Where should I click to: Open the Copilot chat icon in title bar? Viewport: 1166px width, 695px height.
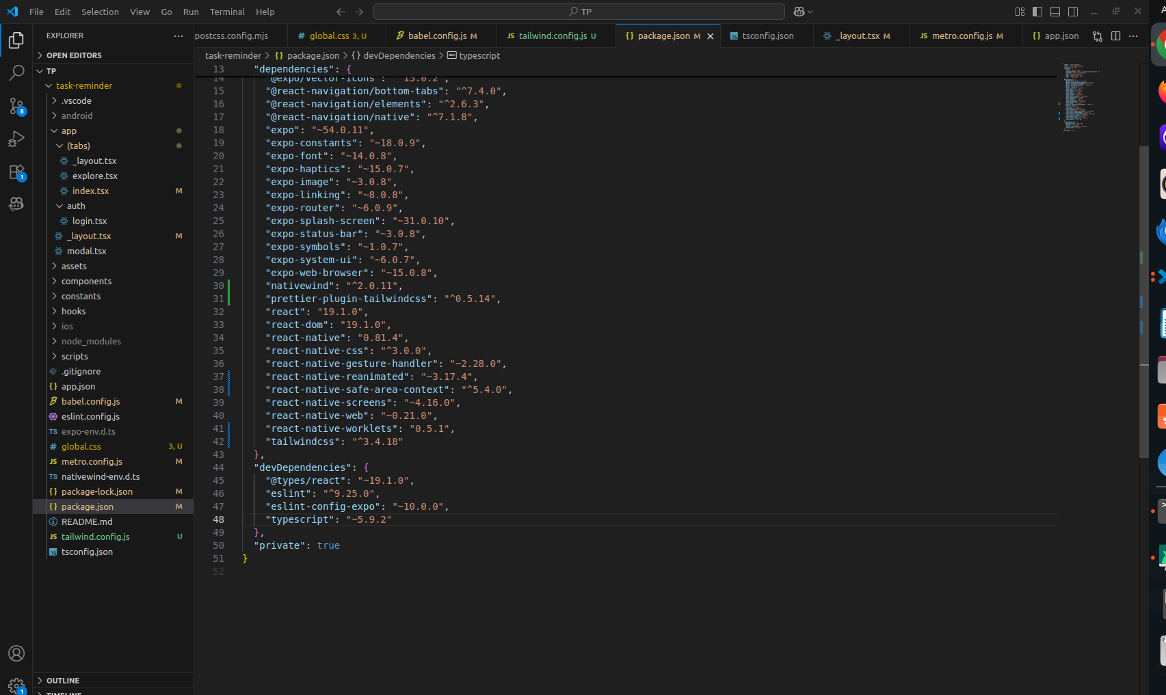tap(799, 12)
